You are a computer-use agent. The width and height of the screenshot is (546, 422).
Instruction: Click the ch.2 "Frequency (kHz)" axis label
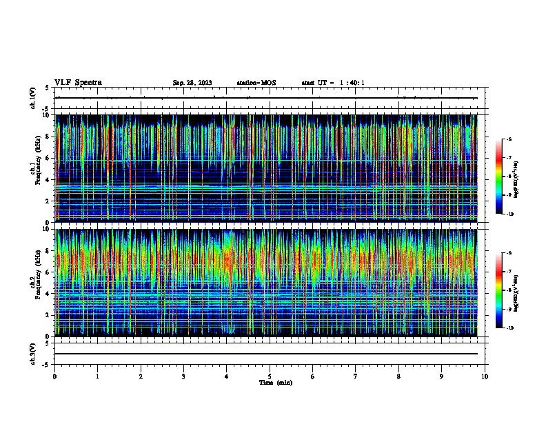click(x=39, y=274)
